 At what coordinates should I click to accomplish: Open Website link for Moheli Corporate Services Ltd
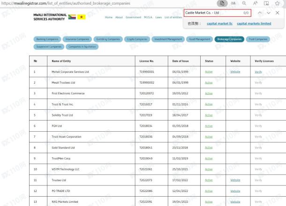[235, 72]
